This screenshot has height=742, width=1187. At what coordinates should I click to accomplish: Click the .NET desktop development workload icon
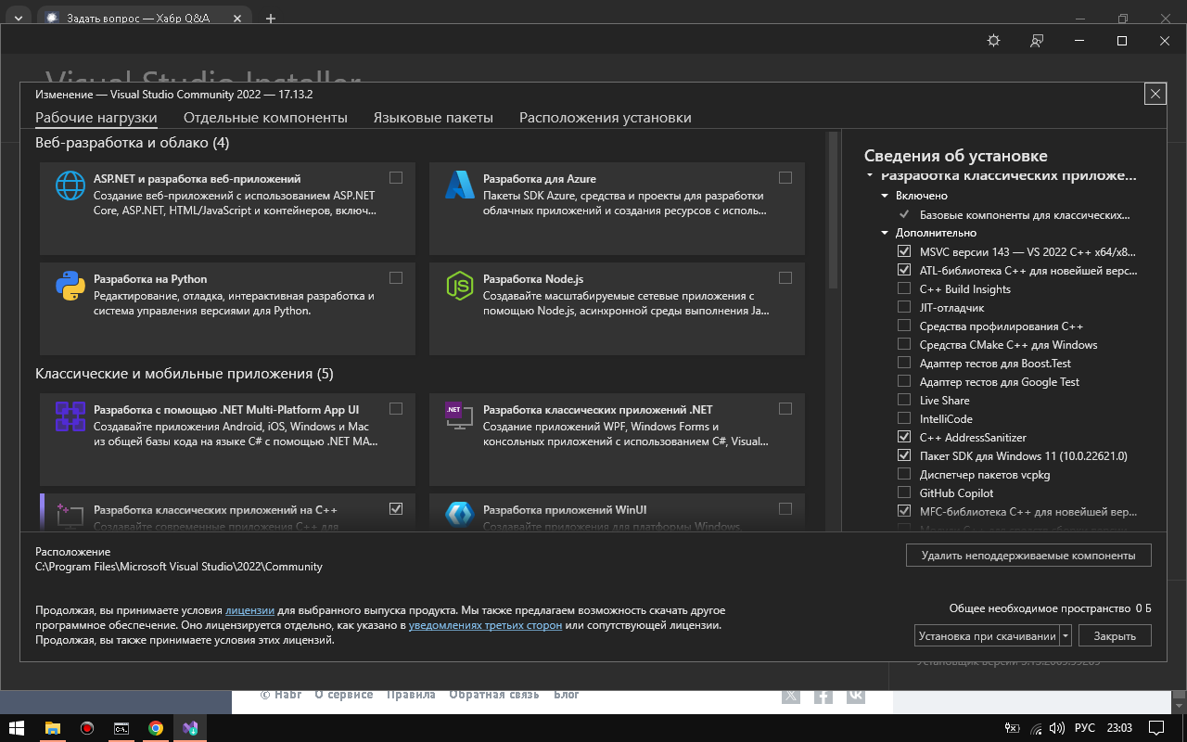click(460, 416)
